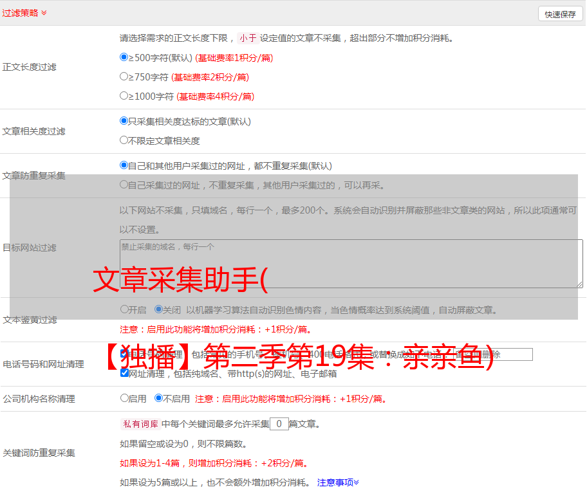This screenshot has height=494, width=587.
Task: Click the 快速保存 button
Action: (560, 14)
